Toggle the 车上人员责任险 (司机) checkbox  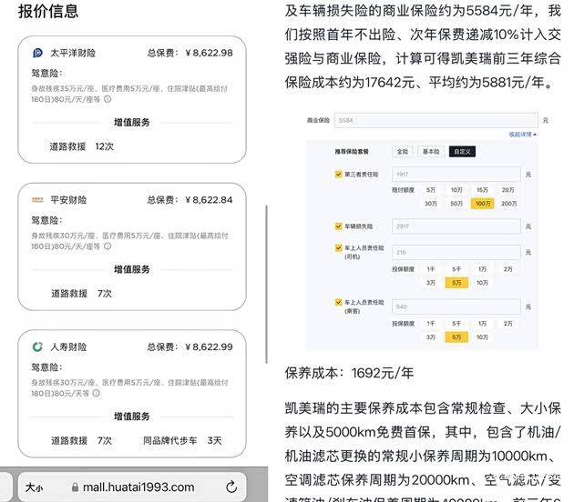click(339, 247)
